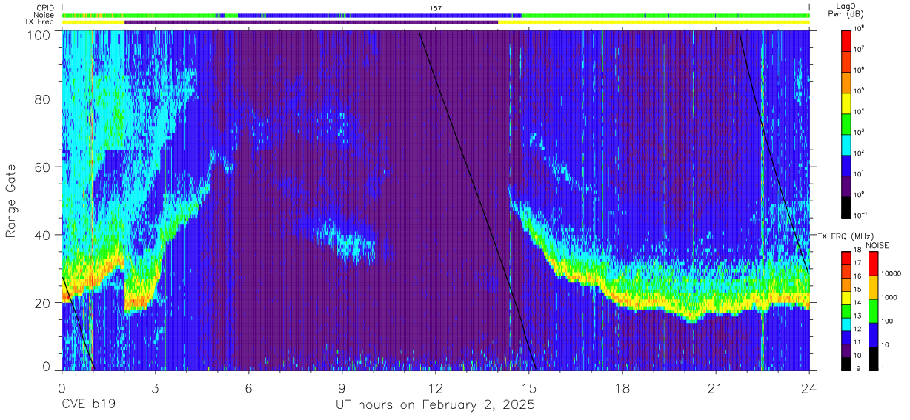Click the 'TX Freq' label at top left
The image size is (910, 420).
[39, 22]
